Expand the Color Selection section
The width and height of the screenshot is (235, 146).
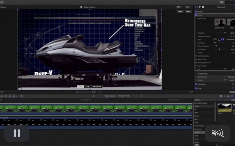[x=196, y=56]
